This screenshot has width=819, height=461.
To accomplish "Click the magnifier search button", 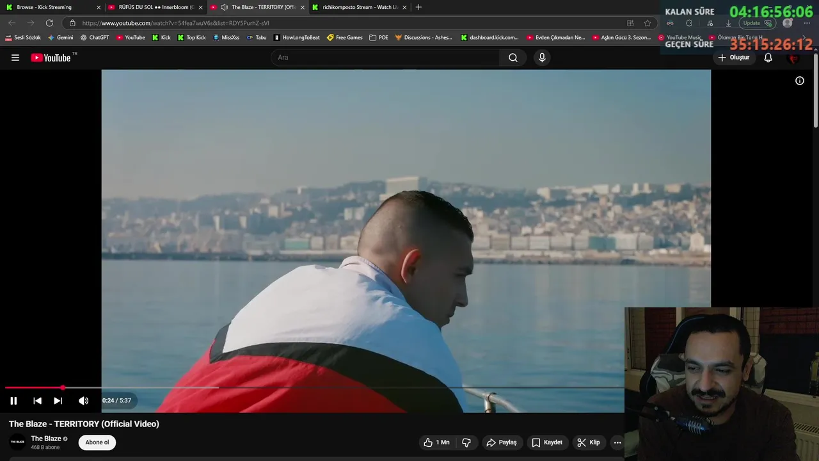I will pos(513,58).
